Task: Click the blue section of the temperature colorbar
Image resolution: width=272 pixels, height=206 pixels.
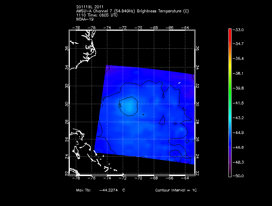Action: [x=230, y=140]
